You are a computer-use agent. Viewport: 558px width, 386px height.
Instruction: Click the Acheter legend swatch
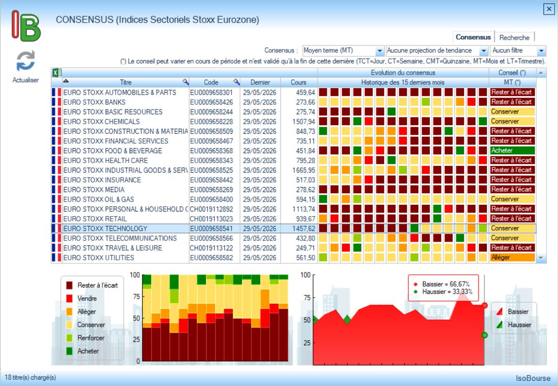(69, 351)
